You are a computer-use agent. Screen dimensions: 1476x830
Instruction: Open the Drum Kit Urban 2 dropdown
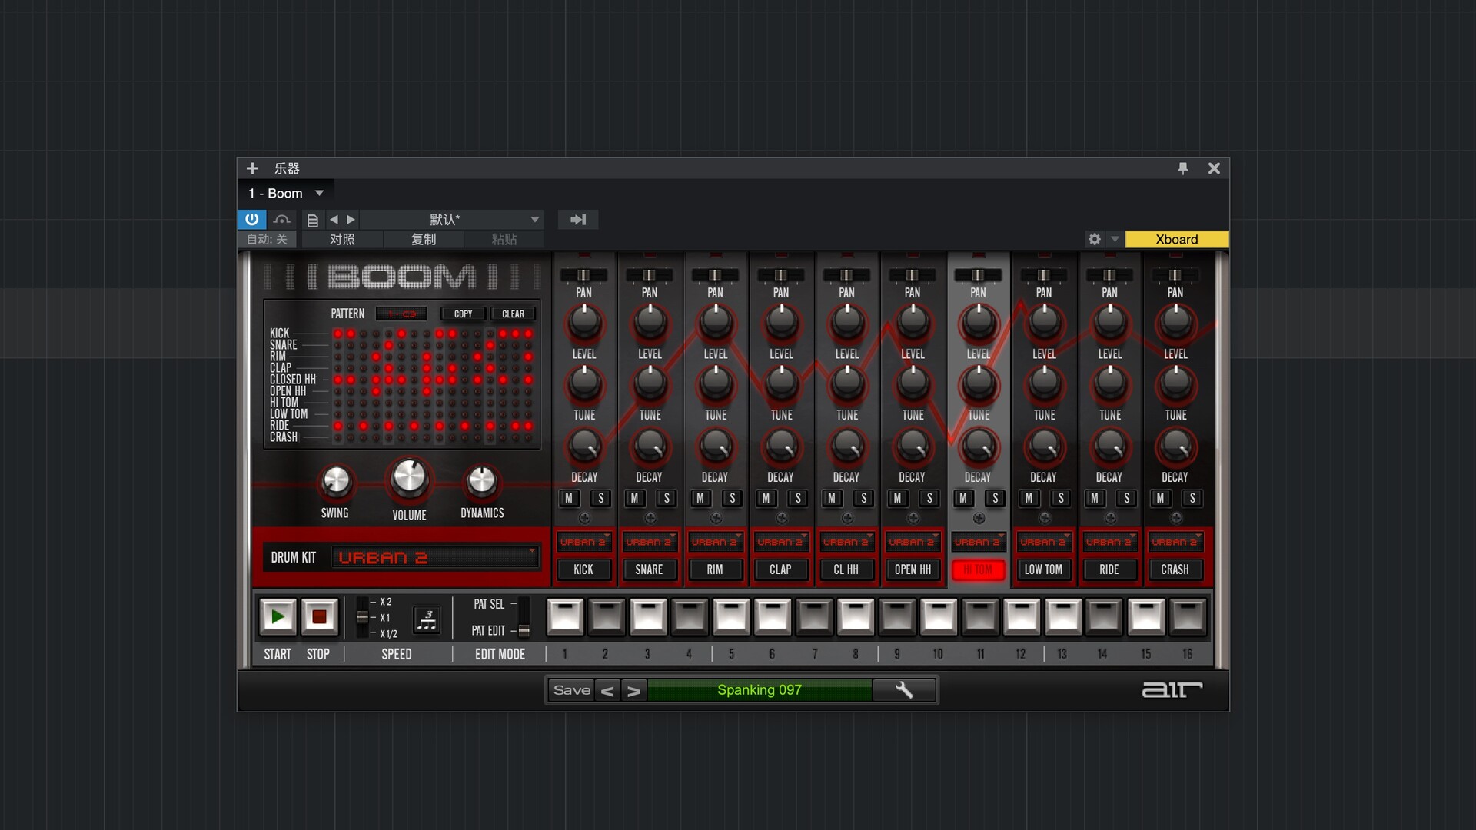tap(434, 557)
